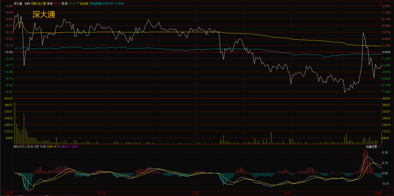Click the 15:00 time axis marker
The width and height of the screenshot is (394, 196).
[378, 193]
